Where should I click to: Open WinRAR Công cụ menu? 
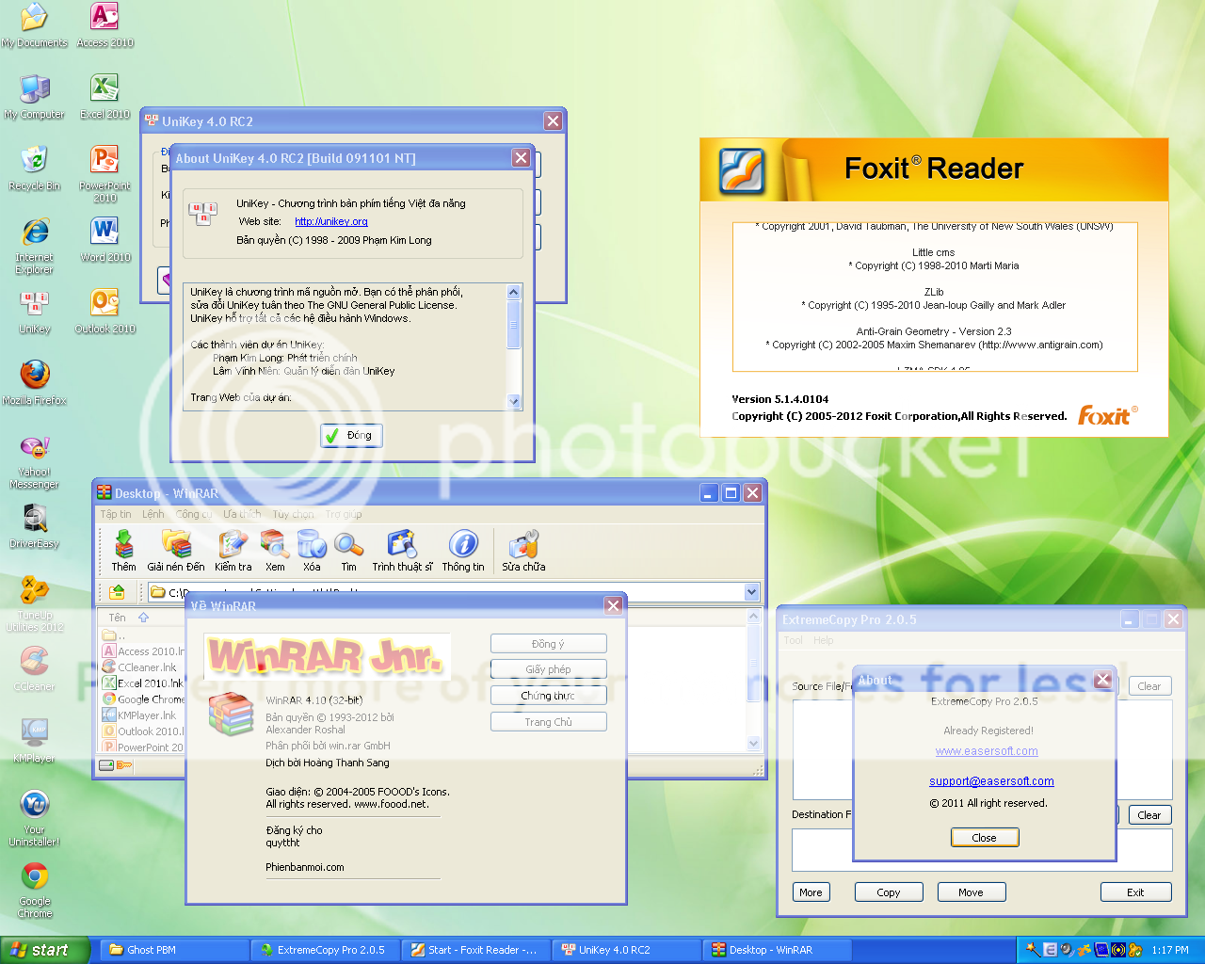click(x=194, y=514)
